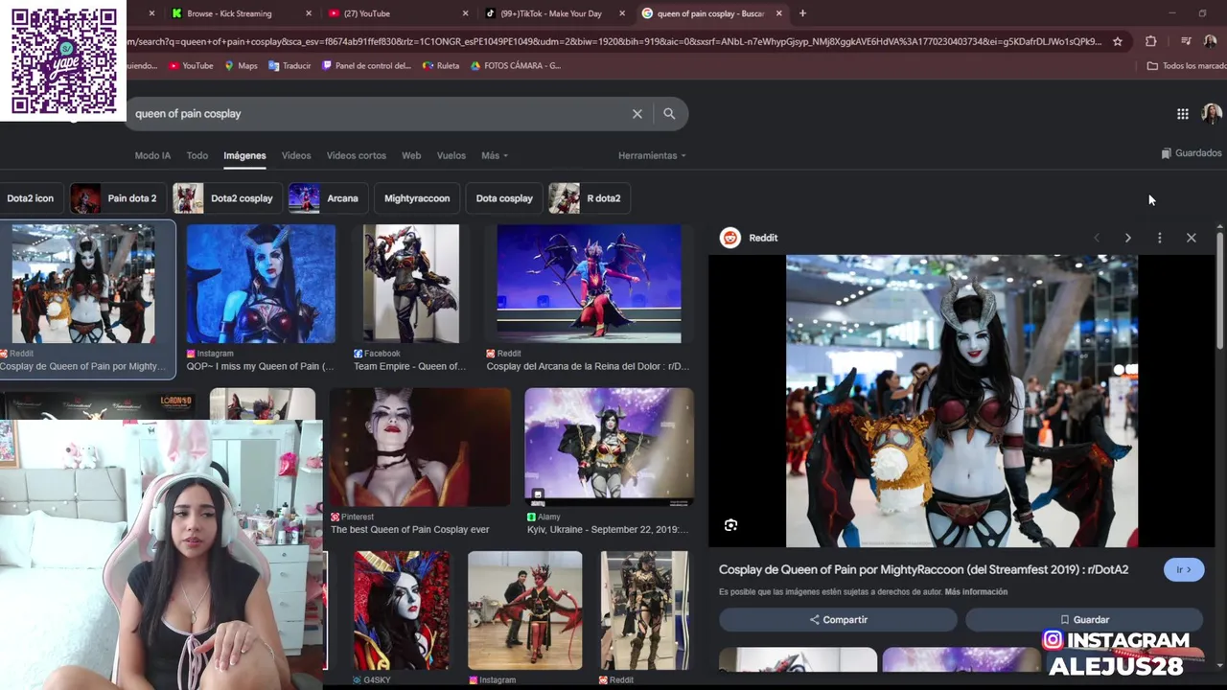The height and width of the screenshot is (690, 1227).
Task: Go to previous image in preview panel
Action: [x=1097, y=238]
